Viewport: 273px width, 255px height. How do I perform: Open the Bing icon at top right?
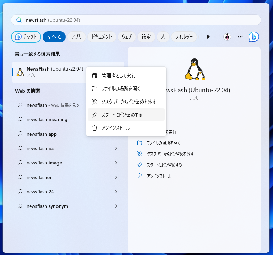pos(253,37)
